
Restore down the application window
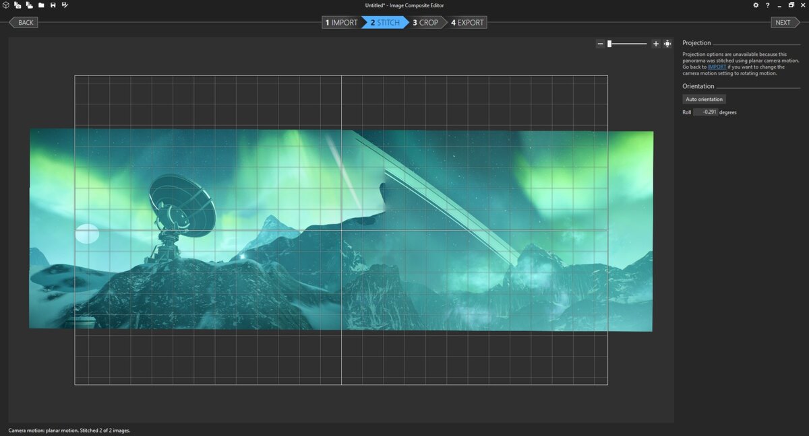[x=791, y=5]
